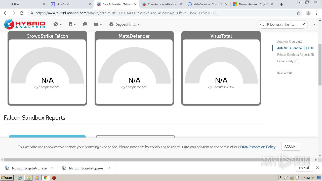Show hidden system tray icons
This screenshot has height=181, width=322.
(x=280, y=178)
